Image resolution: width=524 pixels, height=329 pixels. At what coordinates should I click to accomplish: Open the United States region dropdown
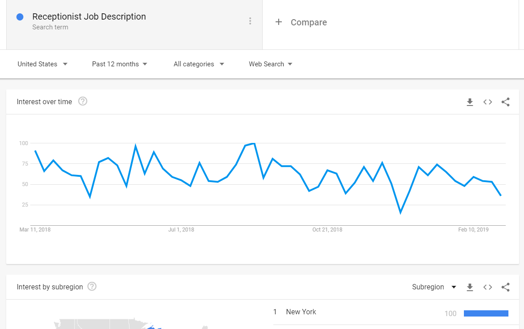coord(42,64)
